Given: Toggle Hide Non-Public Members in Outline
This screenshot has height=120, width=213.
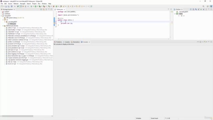Looking at the screenshot, I should pyautogui.click(x=201, y=9).
